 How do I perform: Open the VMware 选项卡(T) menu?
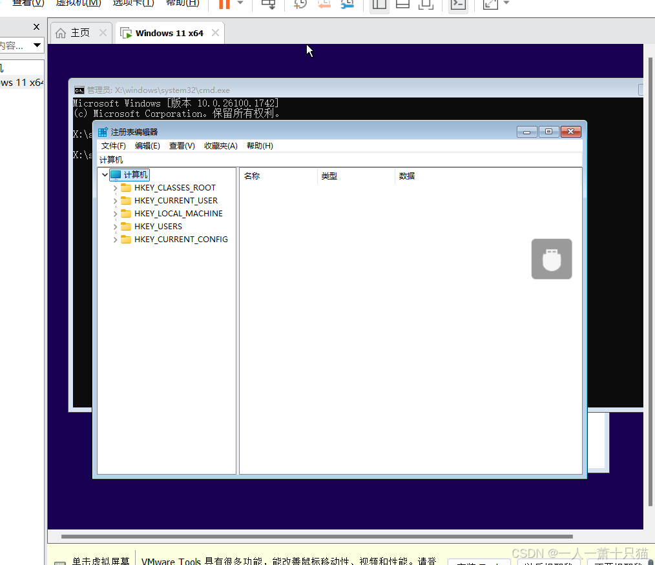click(x=134, y=3)
